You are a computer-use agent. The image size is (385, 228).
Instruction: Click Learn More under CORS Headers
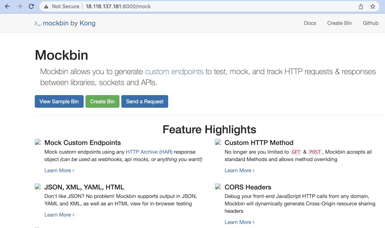tap(239, 222)
